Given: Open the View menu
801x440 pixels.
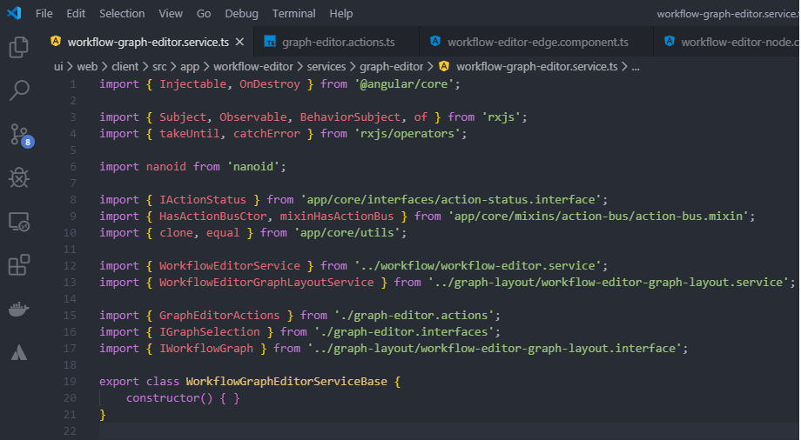Looking at the screenshot, I should tap(171, 13).
